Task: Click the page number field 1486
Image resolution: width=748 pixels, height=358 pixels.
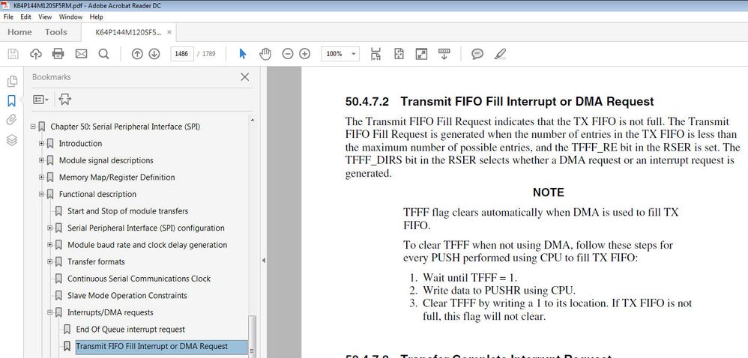Action: pos(181,54)
